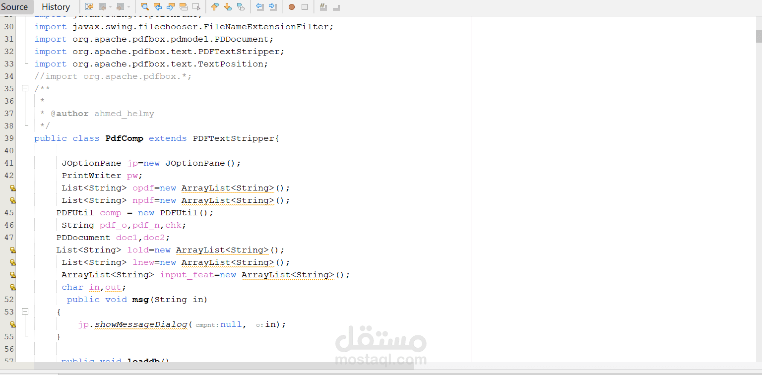
Task: Click the hint bulb beside the lold declaration
Action: pyautogui.click(x=12, y=250)
